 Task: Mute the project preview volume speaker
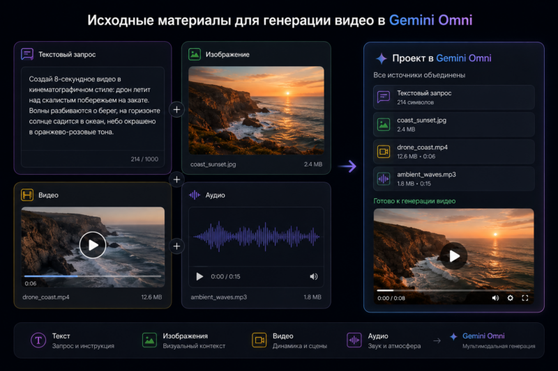point(495,298)
